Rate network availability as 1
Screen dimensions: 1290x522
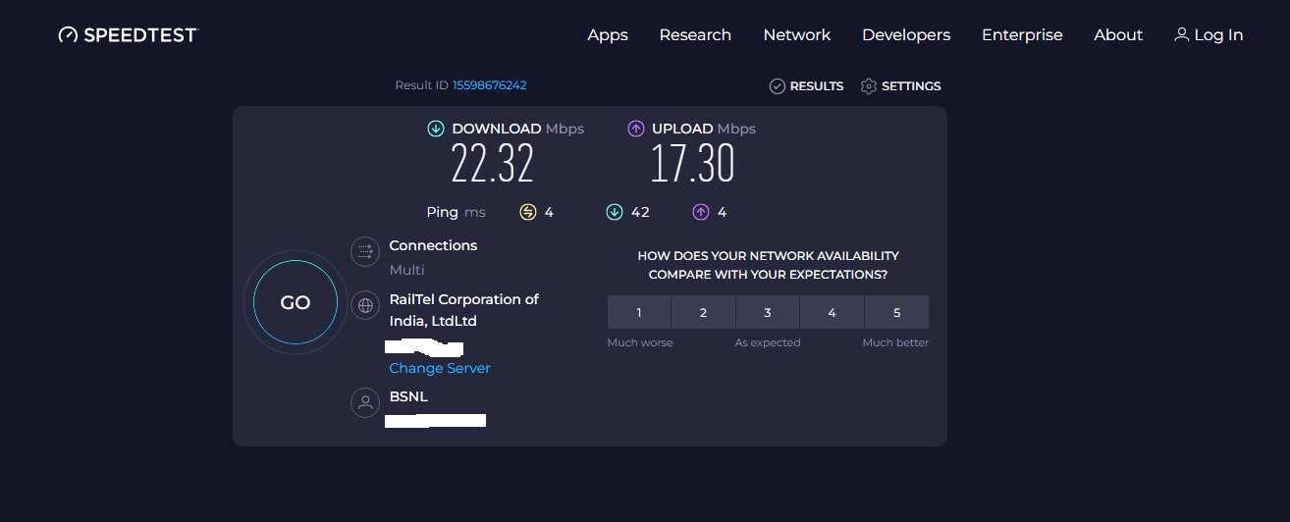[x=639, y=312]
